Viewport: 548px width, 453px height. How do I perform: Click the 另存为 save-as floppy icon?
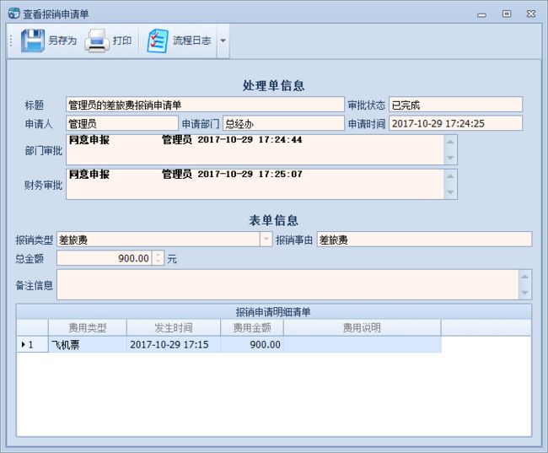(33, 40)
